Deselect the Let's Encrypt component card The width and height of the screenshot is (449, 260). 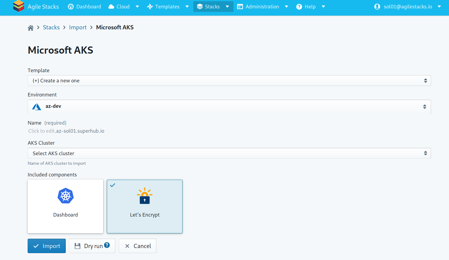145,206
